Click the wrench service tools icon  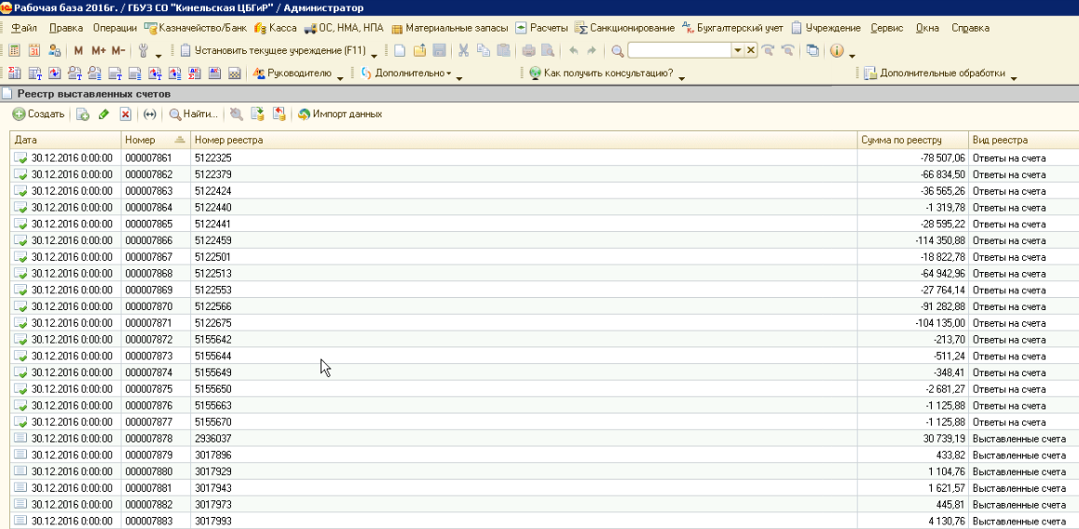[143, 50]
